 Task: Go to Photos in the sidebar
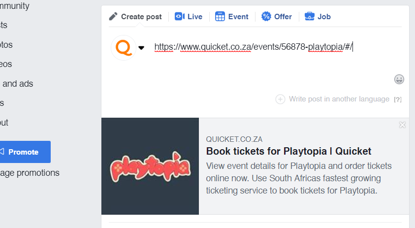pyautogui.click(x=7, y=44)
